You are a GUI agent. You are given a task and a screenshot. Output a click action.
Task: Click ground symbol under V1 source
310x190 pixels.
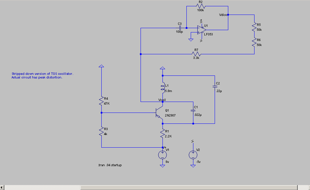point(162,166)
